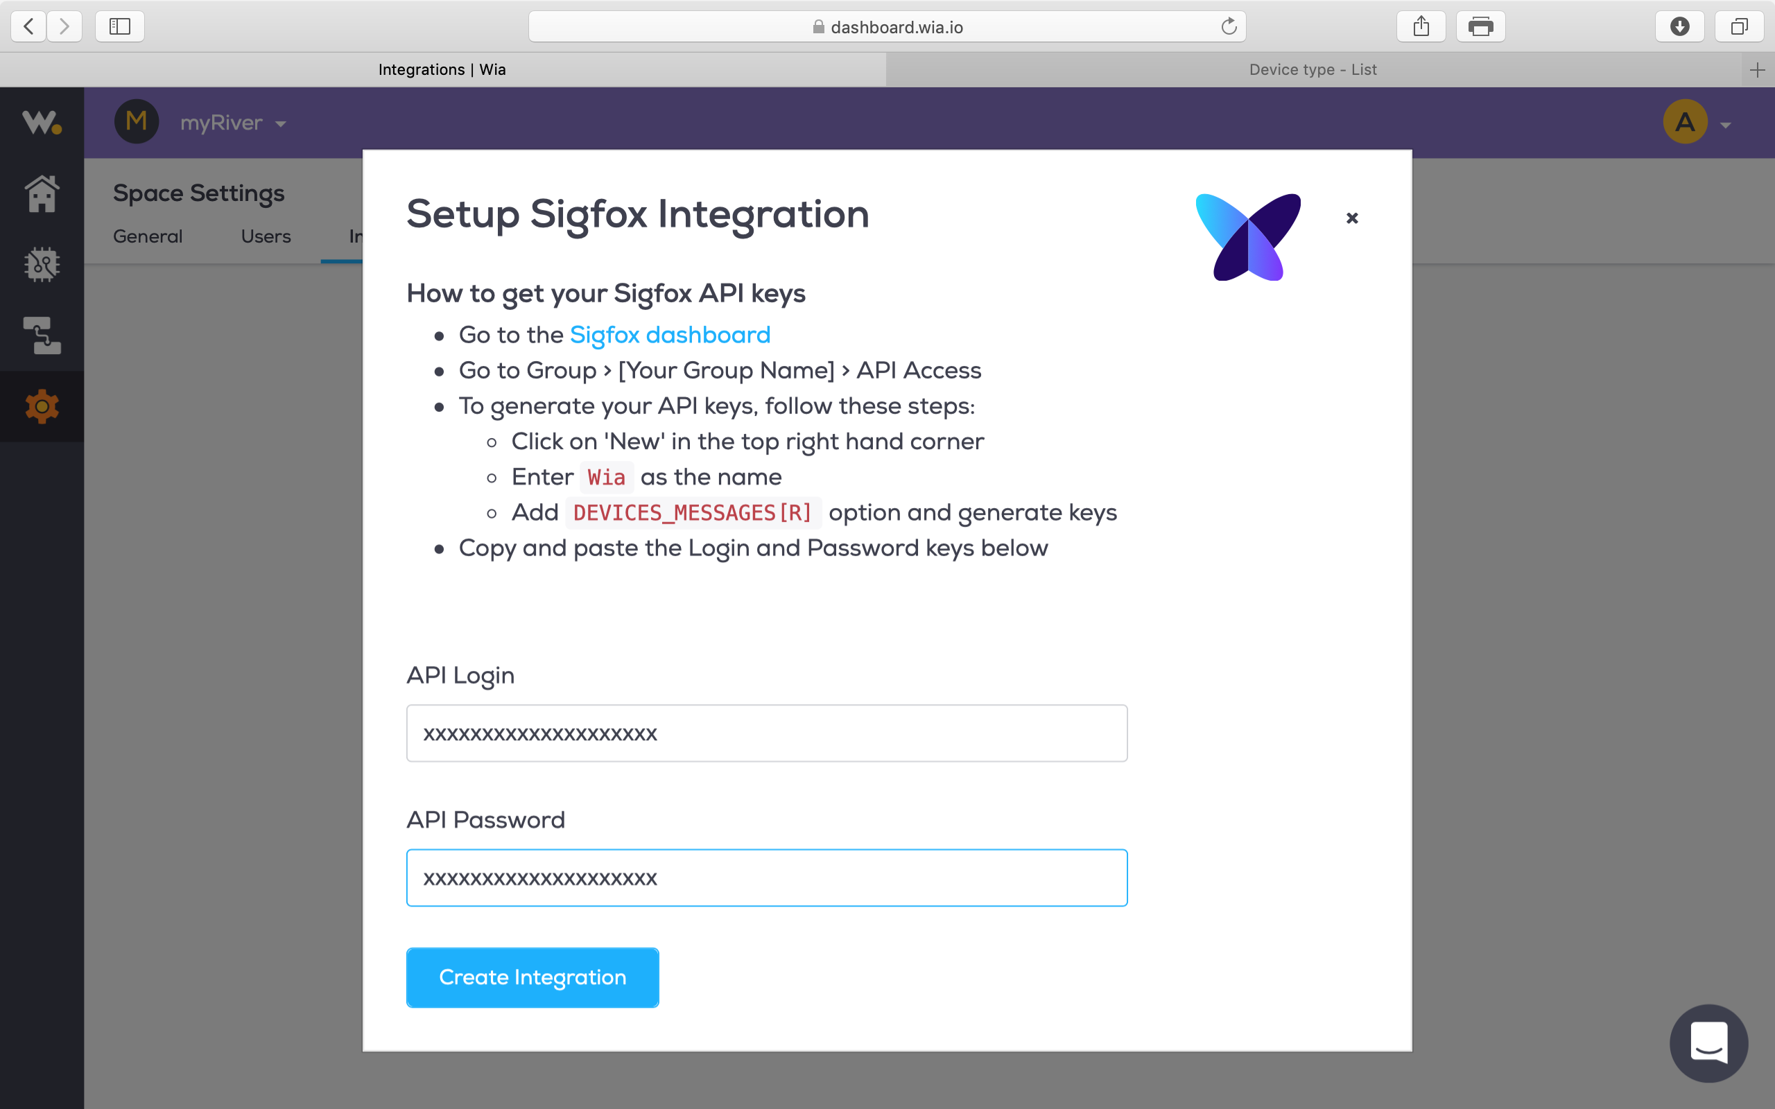Viewport: 1775px width, 1109px height.
Task: Click Create Integration button
Action: tap(532, 977)
